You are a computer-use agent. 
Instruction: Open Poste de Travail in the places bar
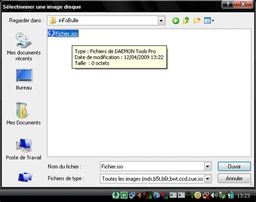tap(24, 149)
